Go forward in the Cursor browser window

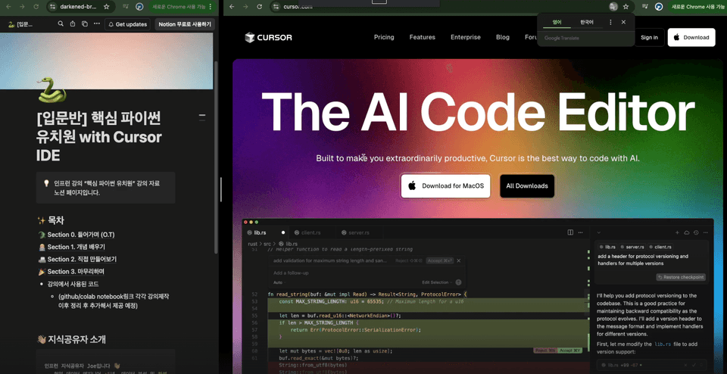[245, 7]
